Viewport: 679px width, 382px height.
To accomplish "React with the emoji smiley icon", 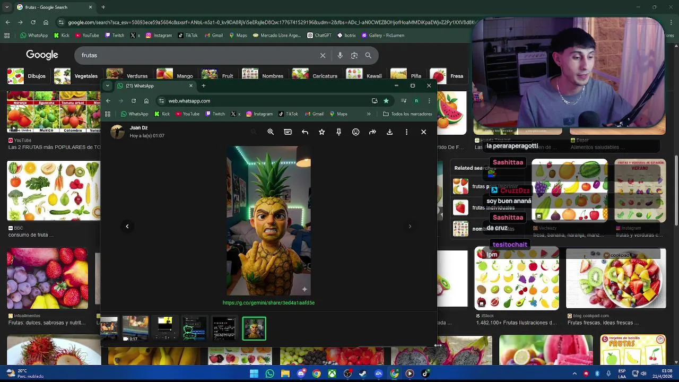I will tap(355, 132).
